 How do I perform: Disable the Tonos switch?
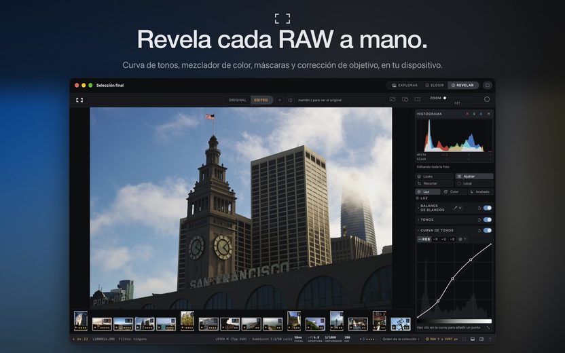pyautogui.click(x=487, y=220)
